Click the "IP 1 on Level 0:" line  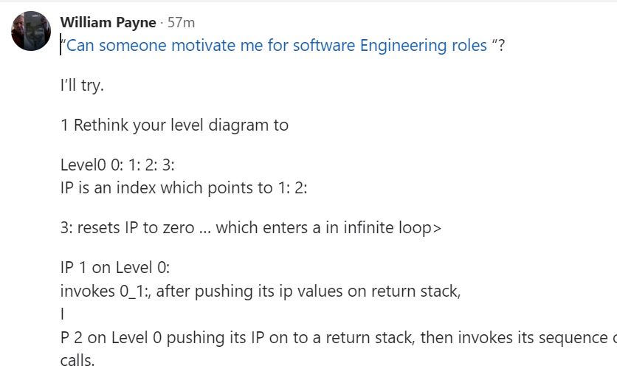tap(115, 267)
